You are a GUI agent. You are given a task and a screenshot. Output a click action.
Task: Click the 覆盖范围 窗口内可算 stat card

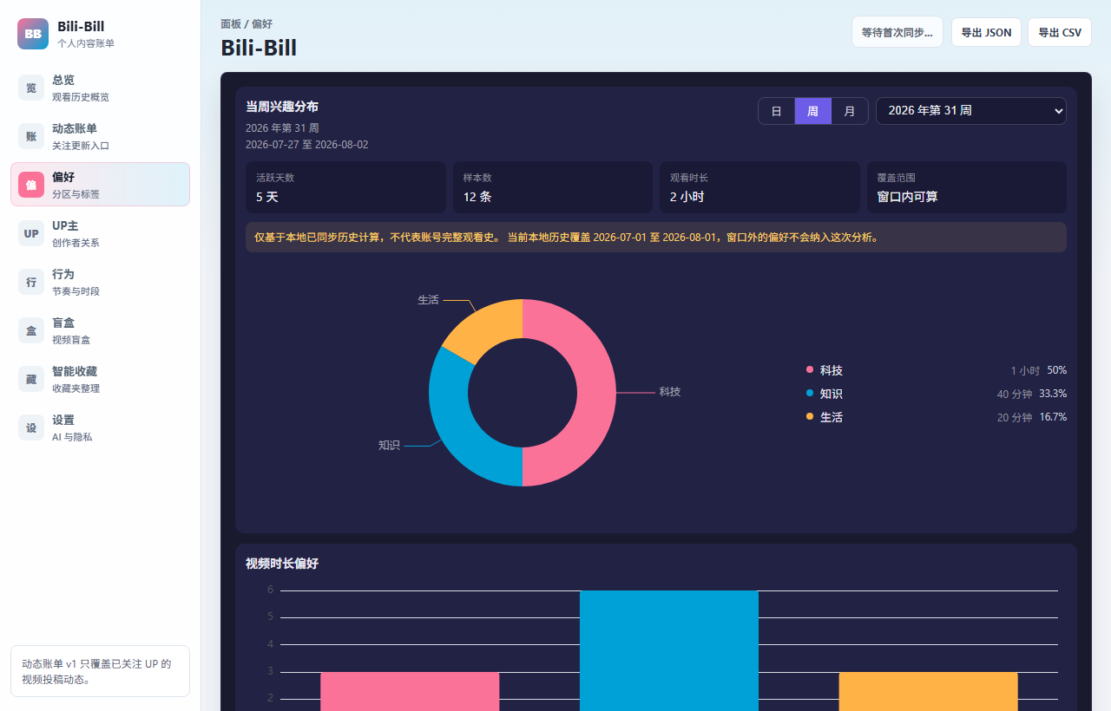[967, 187]
